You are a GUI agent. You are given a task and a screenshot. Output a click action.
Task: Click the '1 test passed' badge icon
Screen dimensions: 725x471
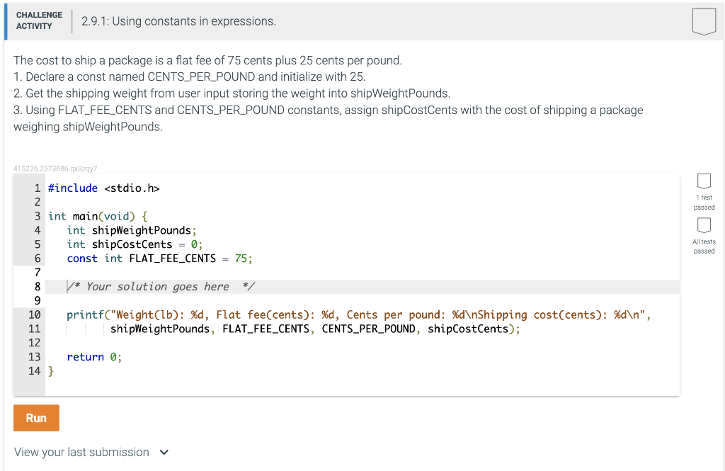pyautogui.click(x=704, y=181)
